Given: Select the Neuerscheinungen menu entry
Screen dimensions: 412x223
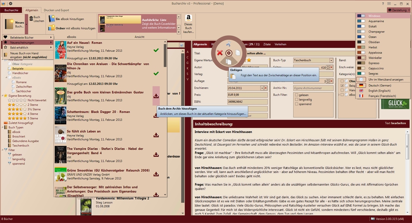Looking at the screenshot, I should [28, 42].
